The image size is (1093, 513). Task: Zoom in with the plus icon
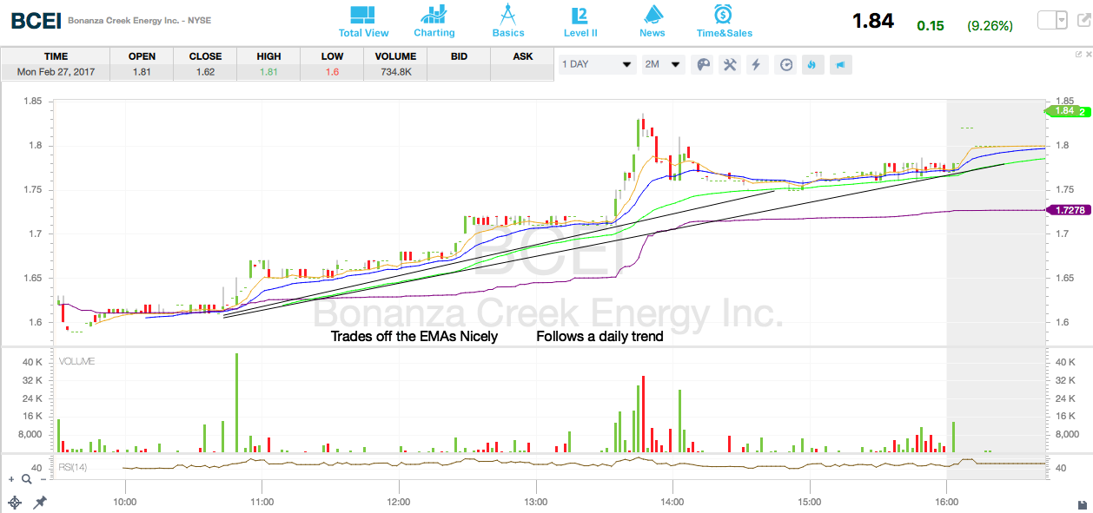click(x=11, y=478)
